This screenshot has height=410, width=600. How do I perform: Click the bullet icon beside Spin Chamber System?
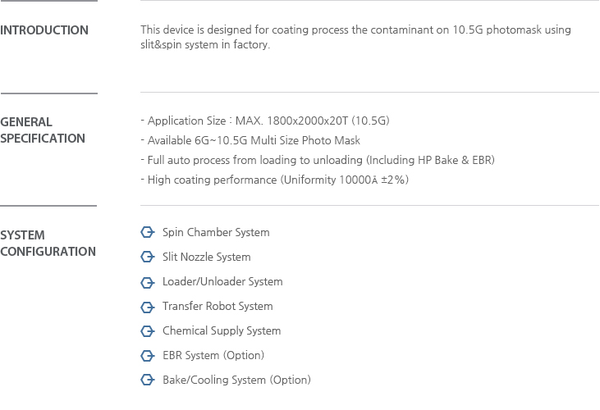point(147,232)
